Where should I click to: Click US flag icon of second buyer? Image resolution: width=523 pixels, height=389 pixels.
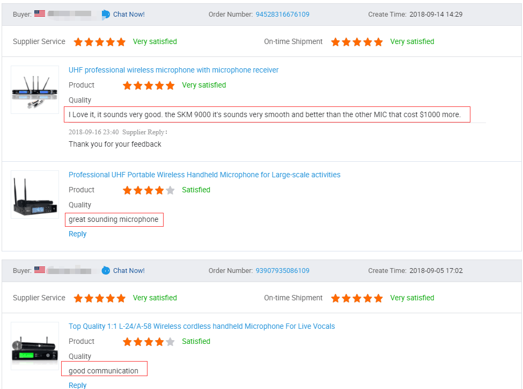pyautogui.click(x=40, y=270)
